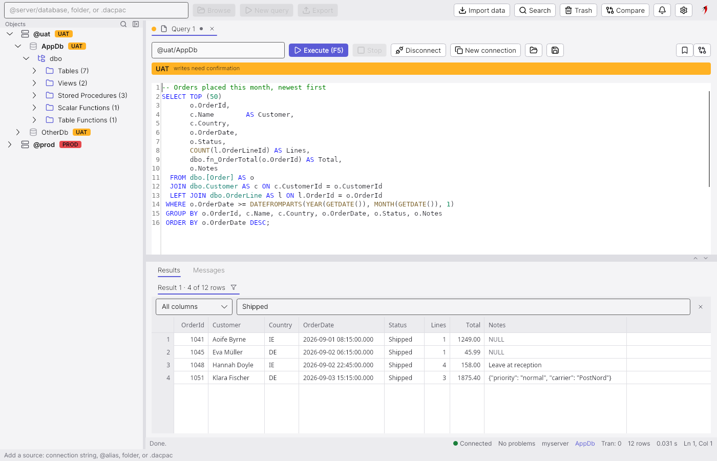Expand the Stored Procedures (3) folder
This screenshot has width=717, height=461.
coord(34,95)
